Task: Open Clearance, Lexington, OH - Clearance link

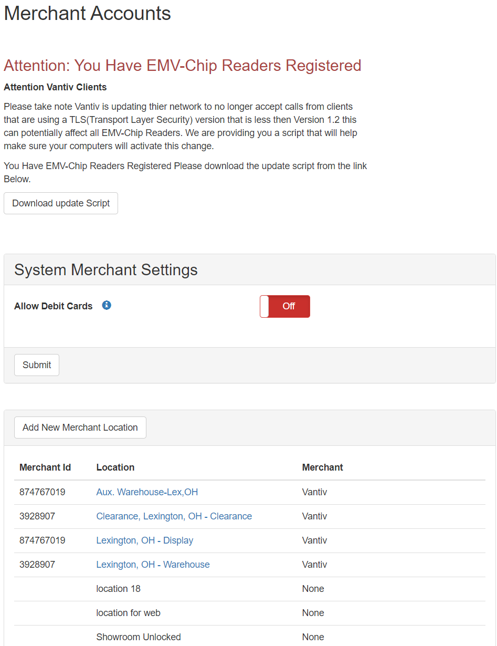Action: pos(174,516)
